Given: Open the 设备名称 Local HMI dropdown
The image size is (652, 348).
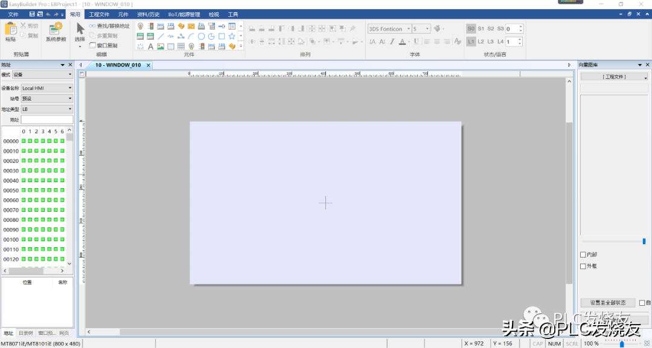Looking at the screenshot, I should [46, 88].
